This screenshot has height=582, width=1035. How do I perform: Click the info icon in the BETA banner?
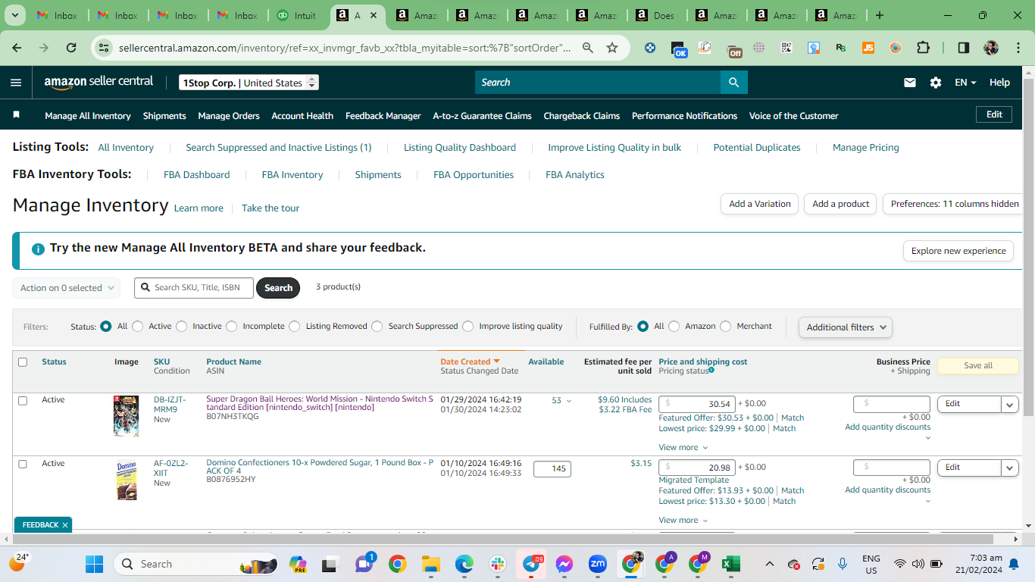pyautogui.click(x=38, y=249)
